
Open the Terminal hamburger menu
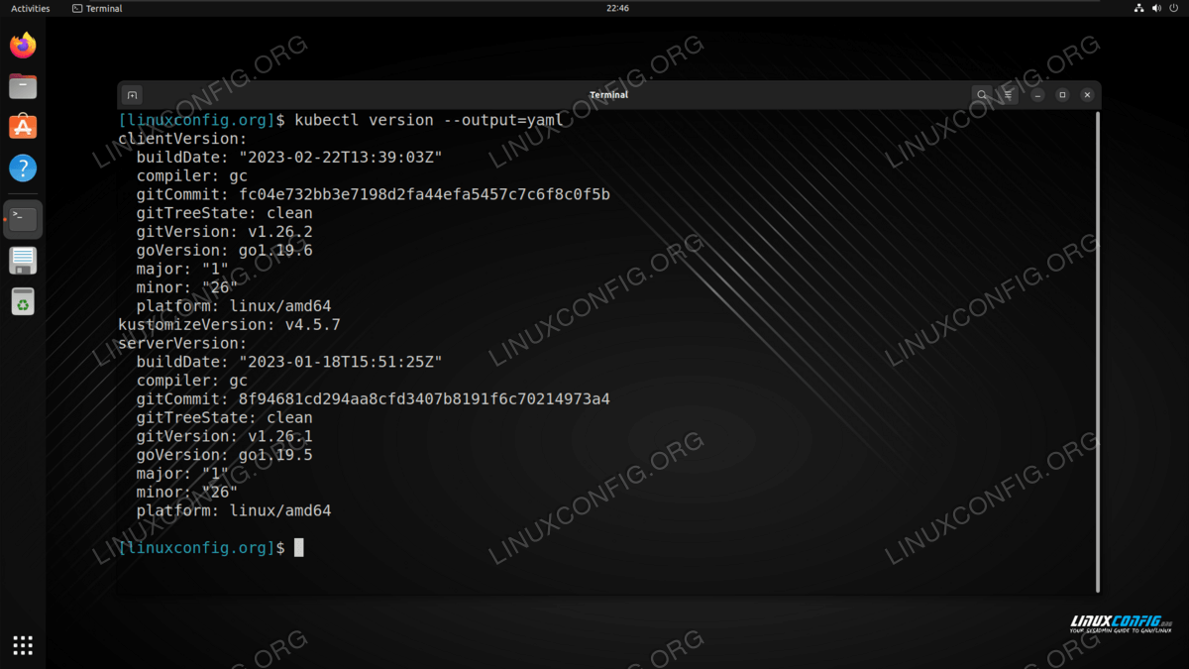click(1008, 95)
